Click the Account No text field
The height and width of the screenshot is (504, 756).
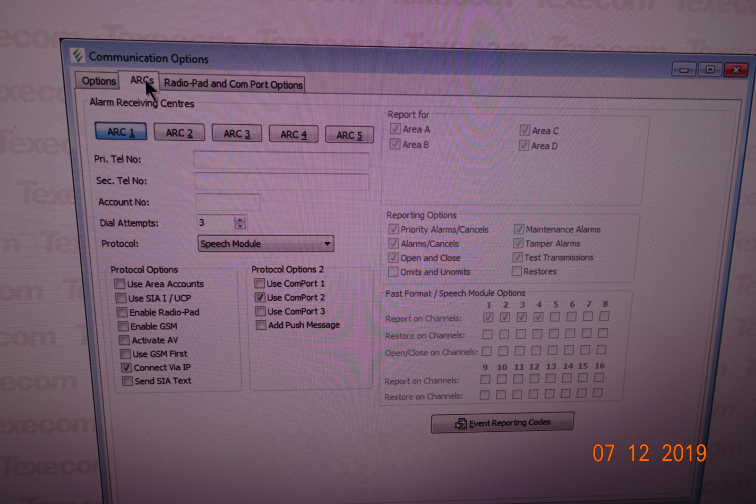pos(228,202)
